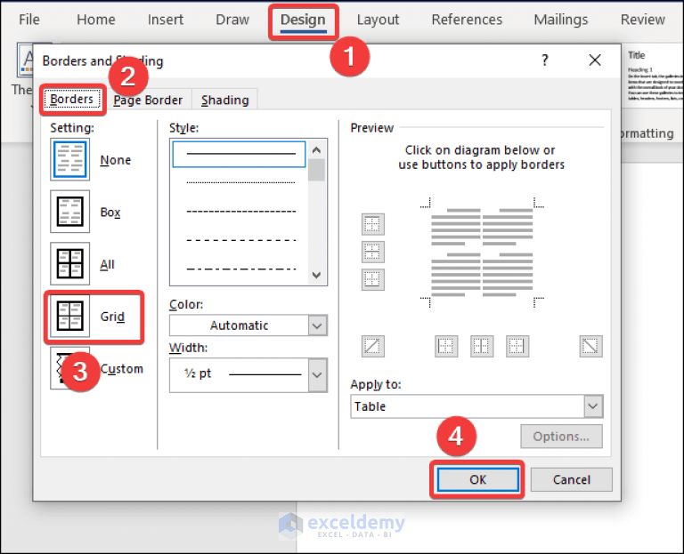Toggle diagonal up border button

coord(373,346)
